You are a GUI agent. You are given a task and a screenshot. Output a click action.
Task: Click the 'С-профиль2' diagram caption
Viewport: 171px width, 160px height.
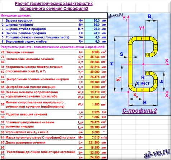point(139,111)
